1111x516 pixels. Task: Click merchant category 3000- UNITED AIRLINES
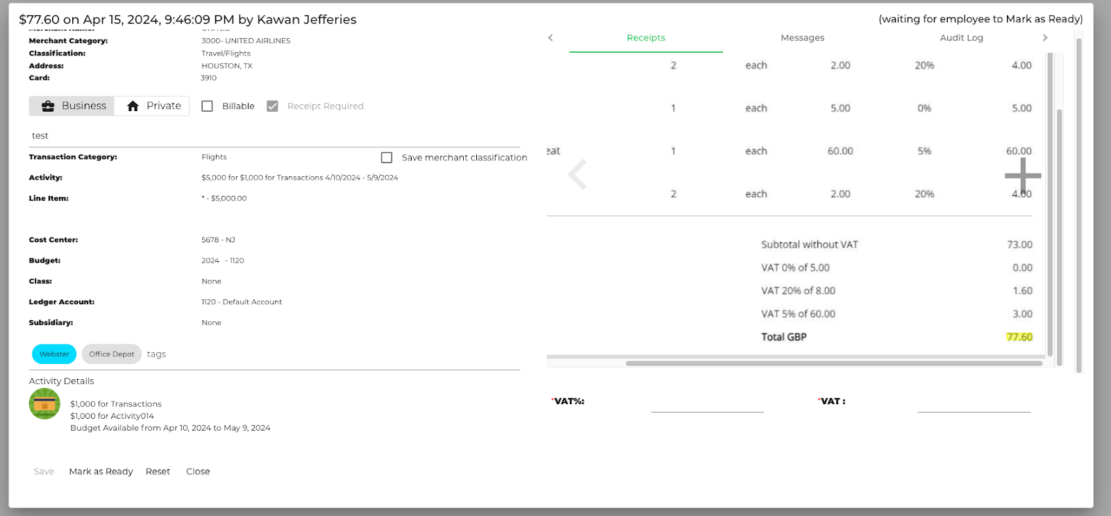pos(246,41)
